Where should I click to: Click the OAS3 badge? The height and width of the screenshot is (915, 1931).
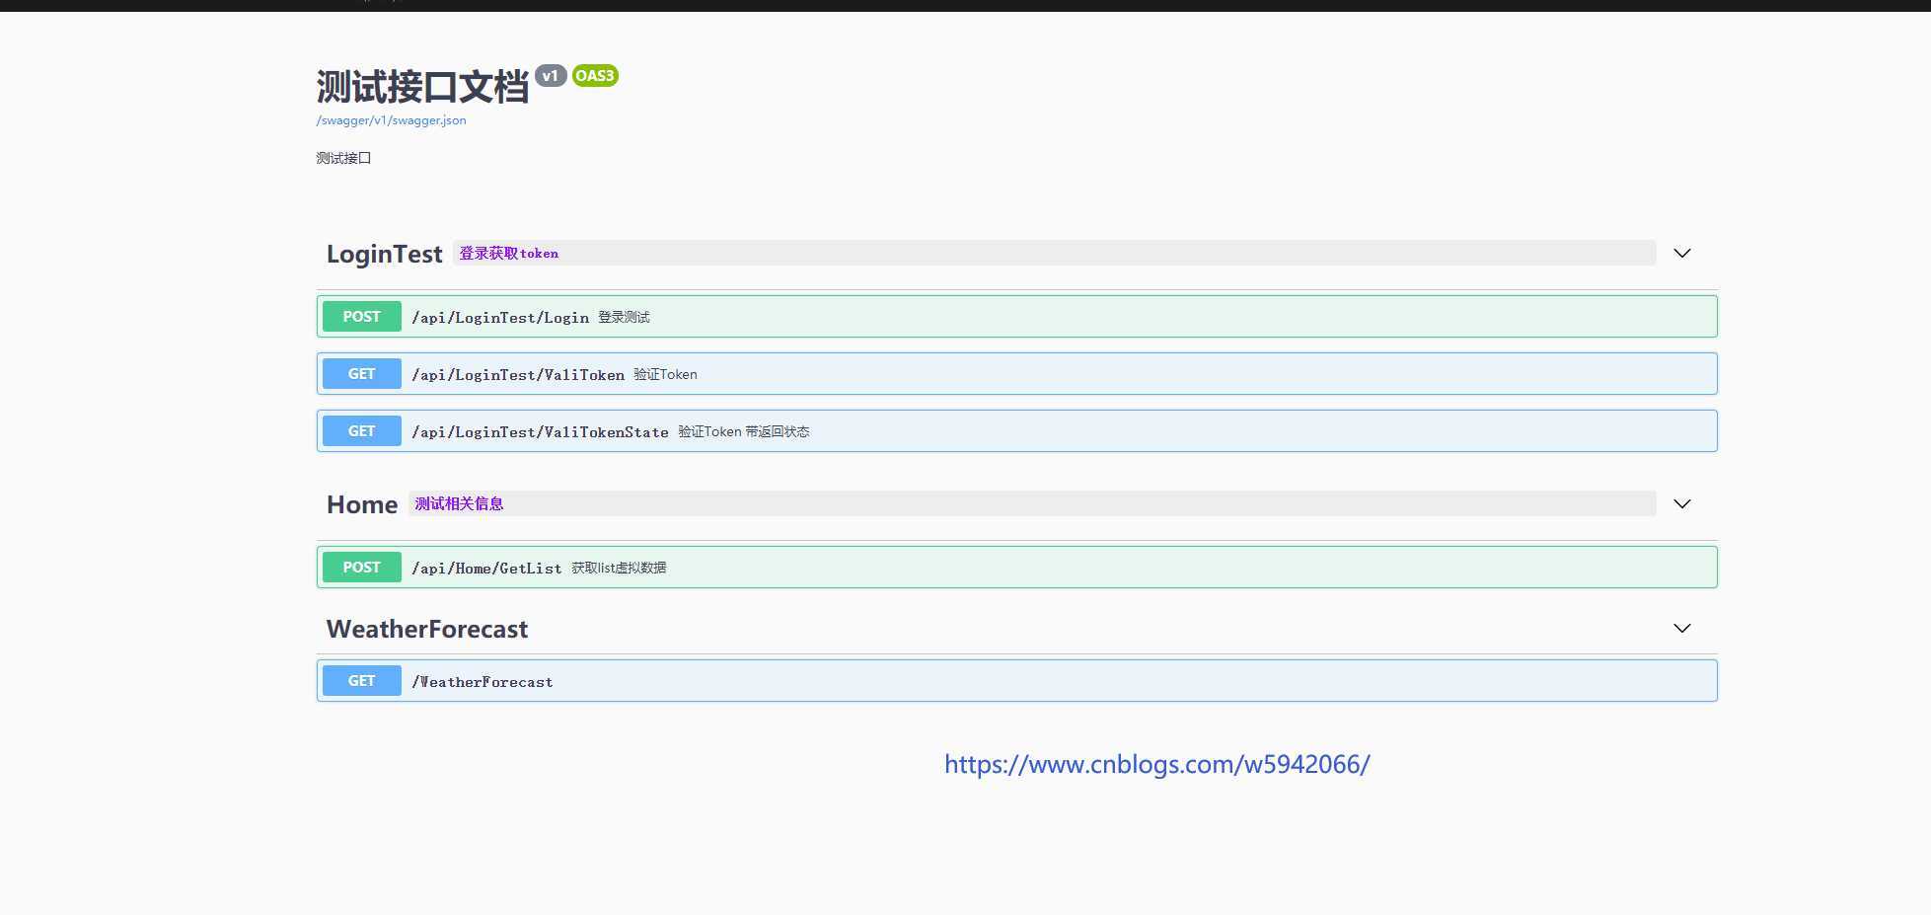click(594, 76)
